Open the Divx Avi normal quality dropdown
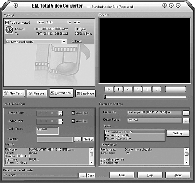The image size is (195, 183). (x=64, y=42)
